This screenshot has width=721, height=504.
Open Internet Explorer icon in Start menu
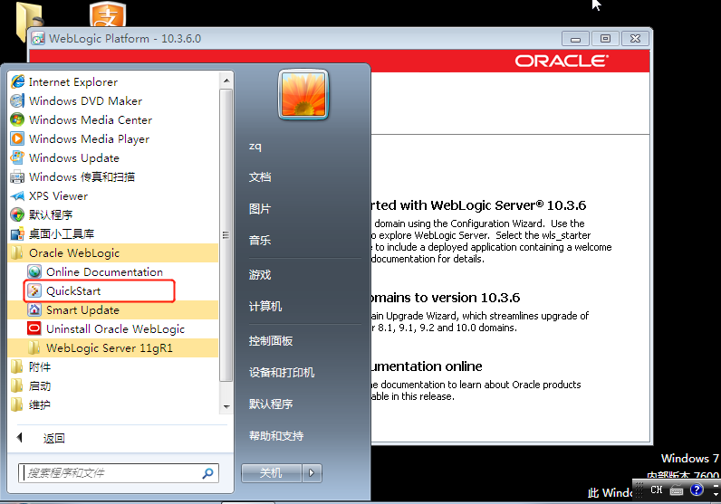point(17,81)
